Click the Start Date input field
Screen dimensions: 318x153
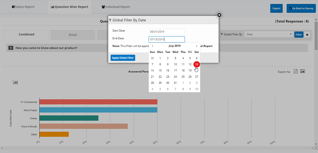pos(167,31)
